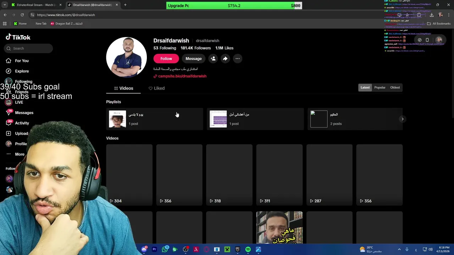
Task: Open Epic Games Launcher from taskbar
Action: tap(238, 249)
